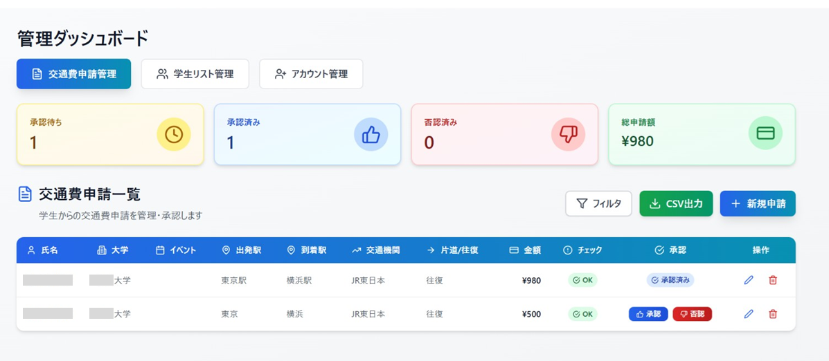The image size is (829, 361).
Task: Create a new request with 新規申請
Action: (x=758, y=204)
